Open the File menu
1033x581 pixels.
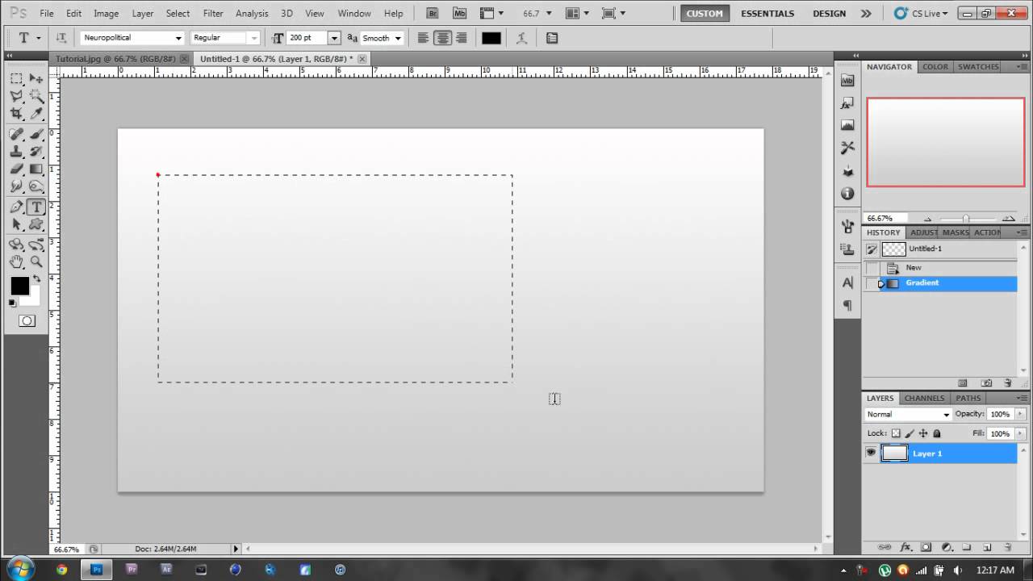coord(47,14)
